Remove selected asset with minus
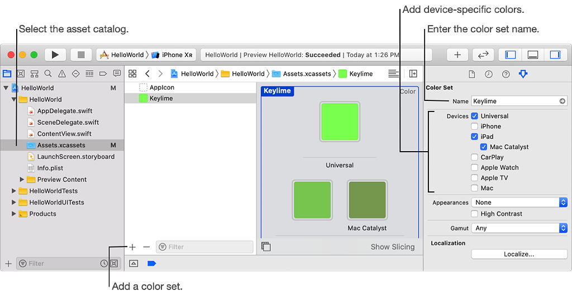 point(146,247)
